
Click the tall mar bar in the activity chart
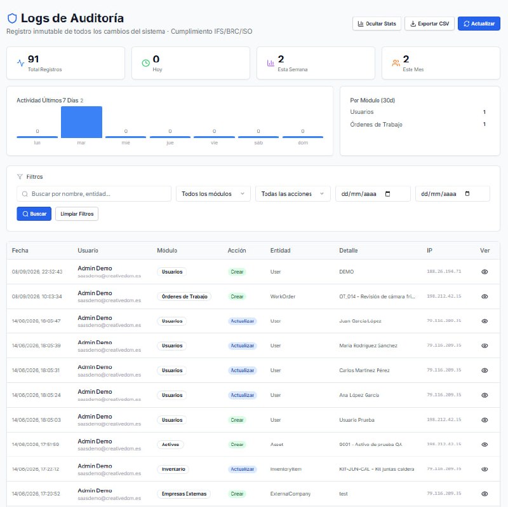82,122
